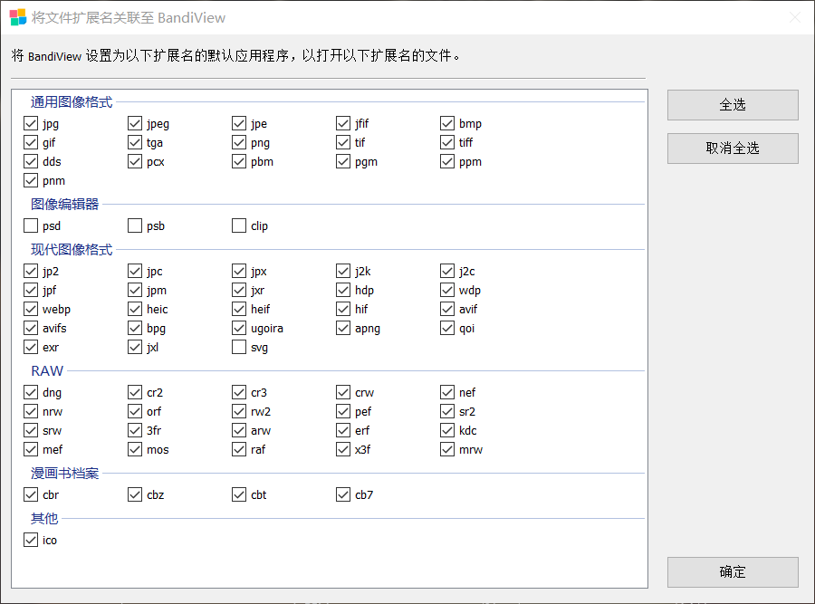Uncheck the arw checkbox

pyautogui.click(x=239, y=430)
